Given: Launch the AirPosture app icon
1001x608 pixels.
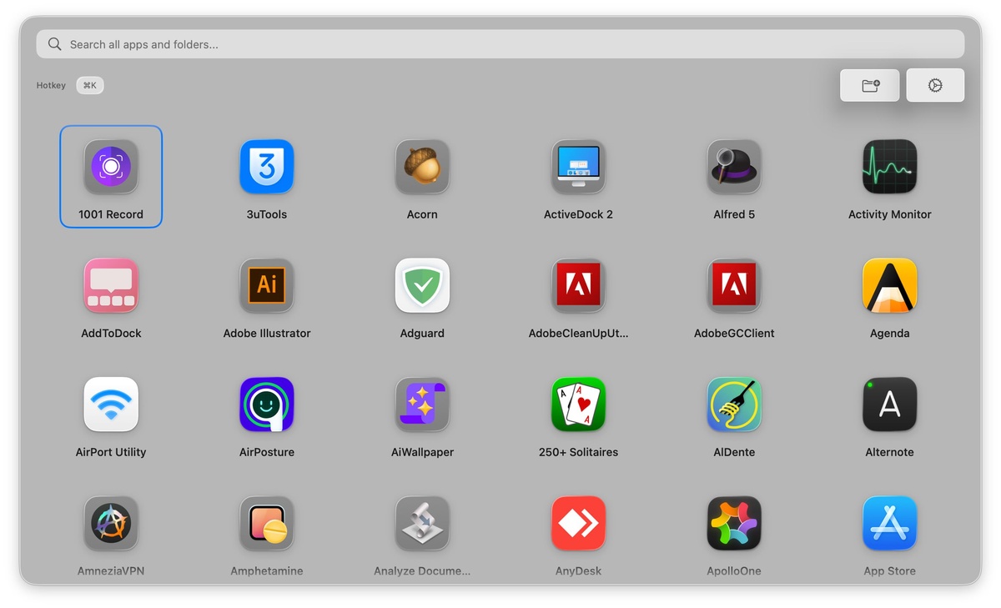Looking at the screenshot, I should click(267, 404).
